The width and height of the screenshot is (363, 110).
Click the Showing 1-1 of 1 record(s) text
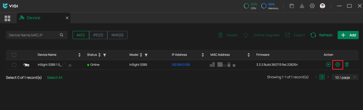coord(288,77)
